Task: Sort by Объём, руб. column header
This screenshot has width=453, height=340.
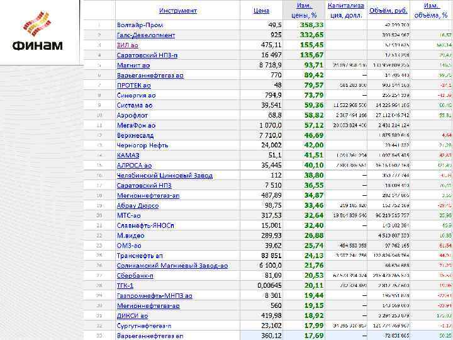Action: click(388, 11)
